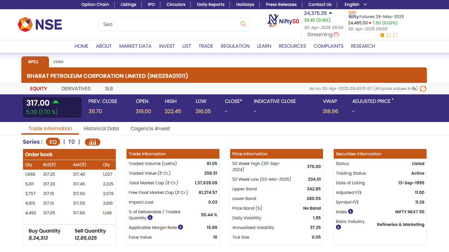Open the English language dropdown
The image size is (449, 252).
[x=355, y=4]
